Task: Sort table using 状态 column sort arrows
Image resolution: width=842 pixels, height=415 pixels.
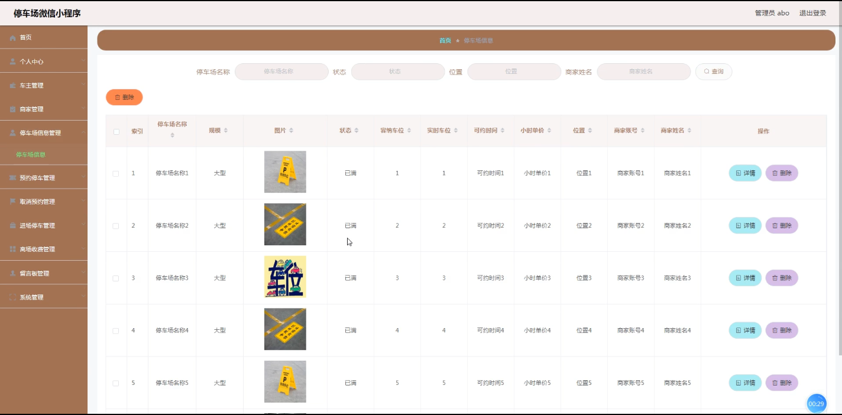Action: pos(357,131)
